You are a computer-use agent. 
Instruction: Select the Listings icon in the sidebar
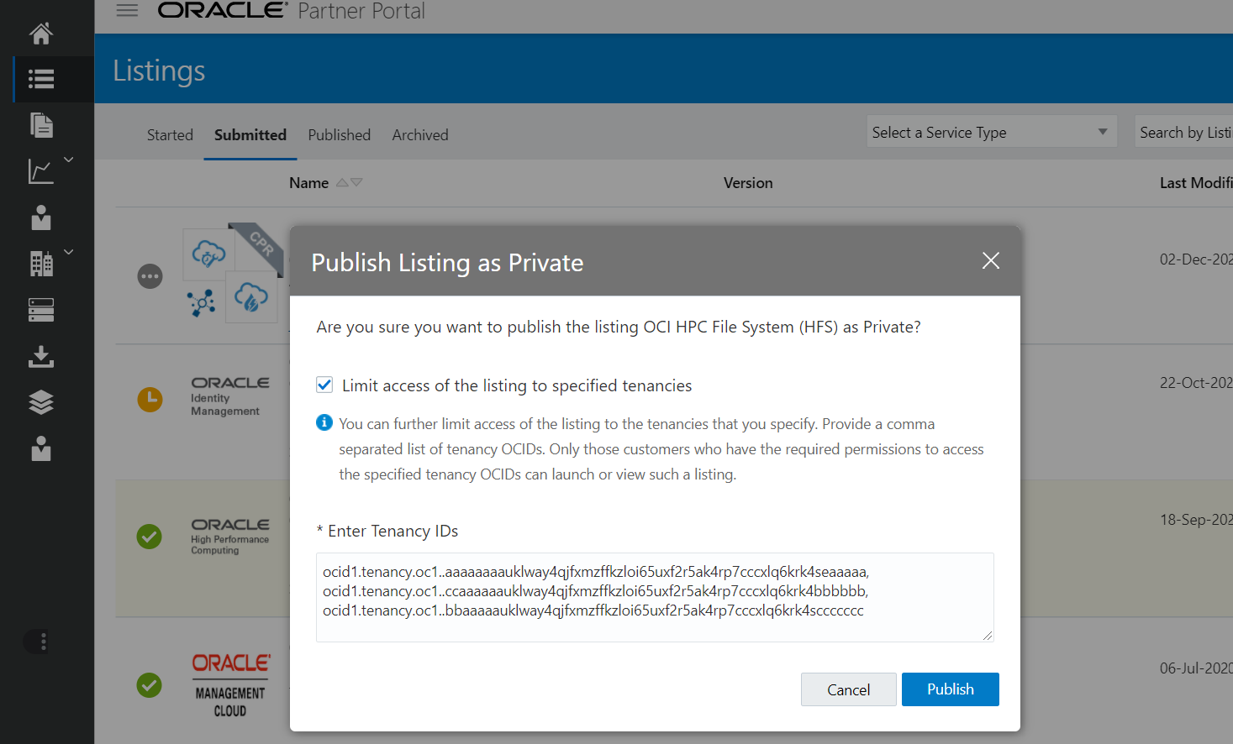40,78
